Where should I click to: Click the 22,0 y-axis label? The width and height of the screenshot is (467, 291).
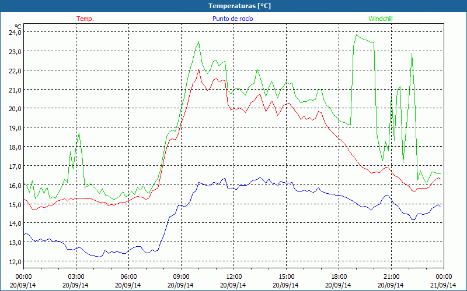point(15,70)
